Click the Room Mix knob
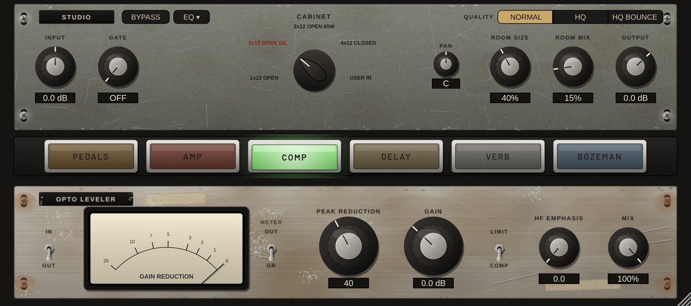Viewport: 691px width, 306px height. click(x=573, y=67)
